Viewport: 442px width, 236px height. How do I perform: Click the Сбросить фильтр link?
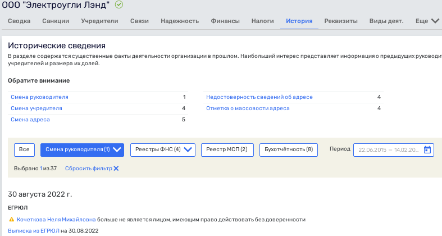(89, 169)
